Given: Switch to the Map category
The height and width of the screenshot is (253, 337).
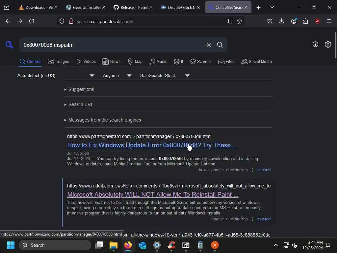Looking at the screenshot, I should 135,62.
